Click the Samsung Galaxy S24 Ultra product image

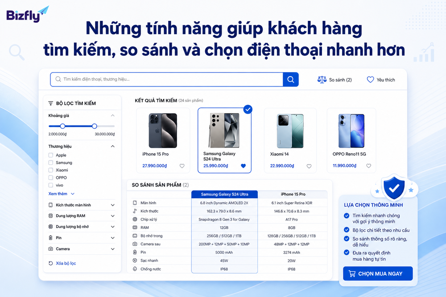tap(224, 130)
